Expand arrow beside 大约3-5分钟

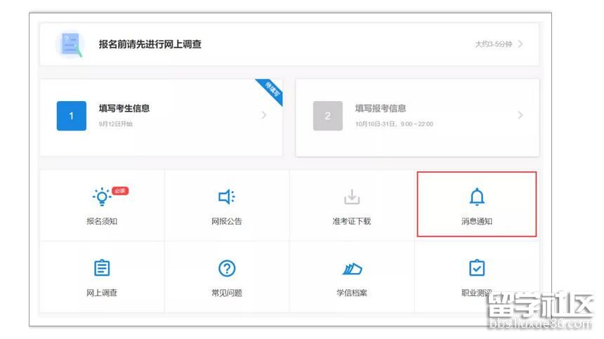[x=520, y=44]
